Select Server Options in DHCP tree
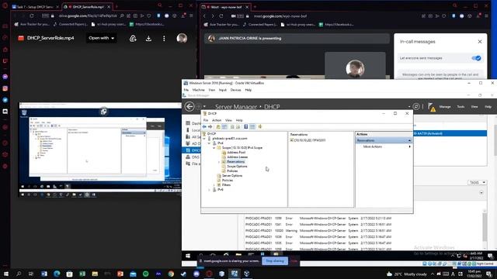The height and width of the screenshot is (279, 497). tap(232, 176)
